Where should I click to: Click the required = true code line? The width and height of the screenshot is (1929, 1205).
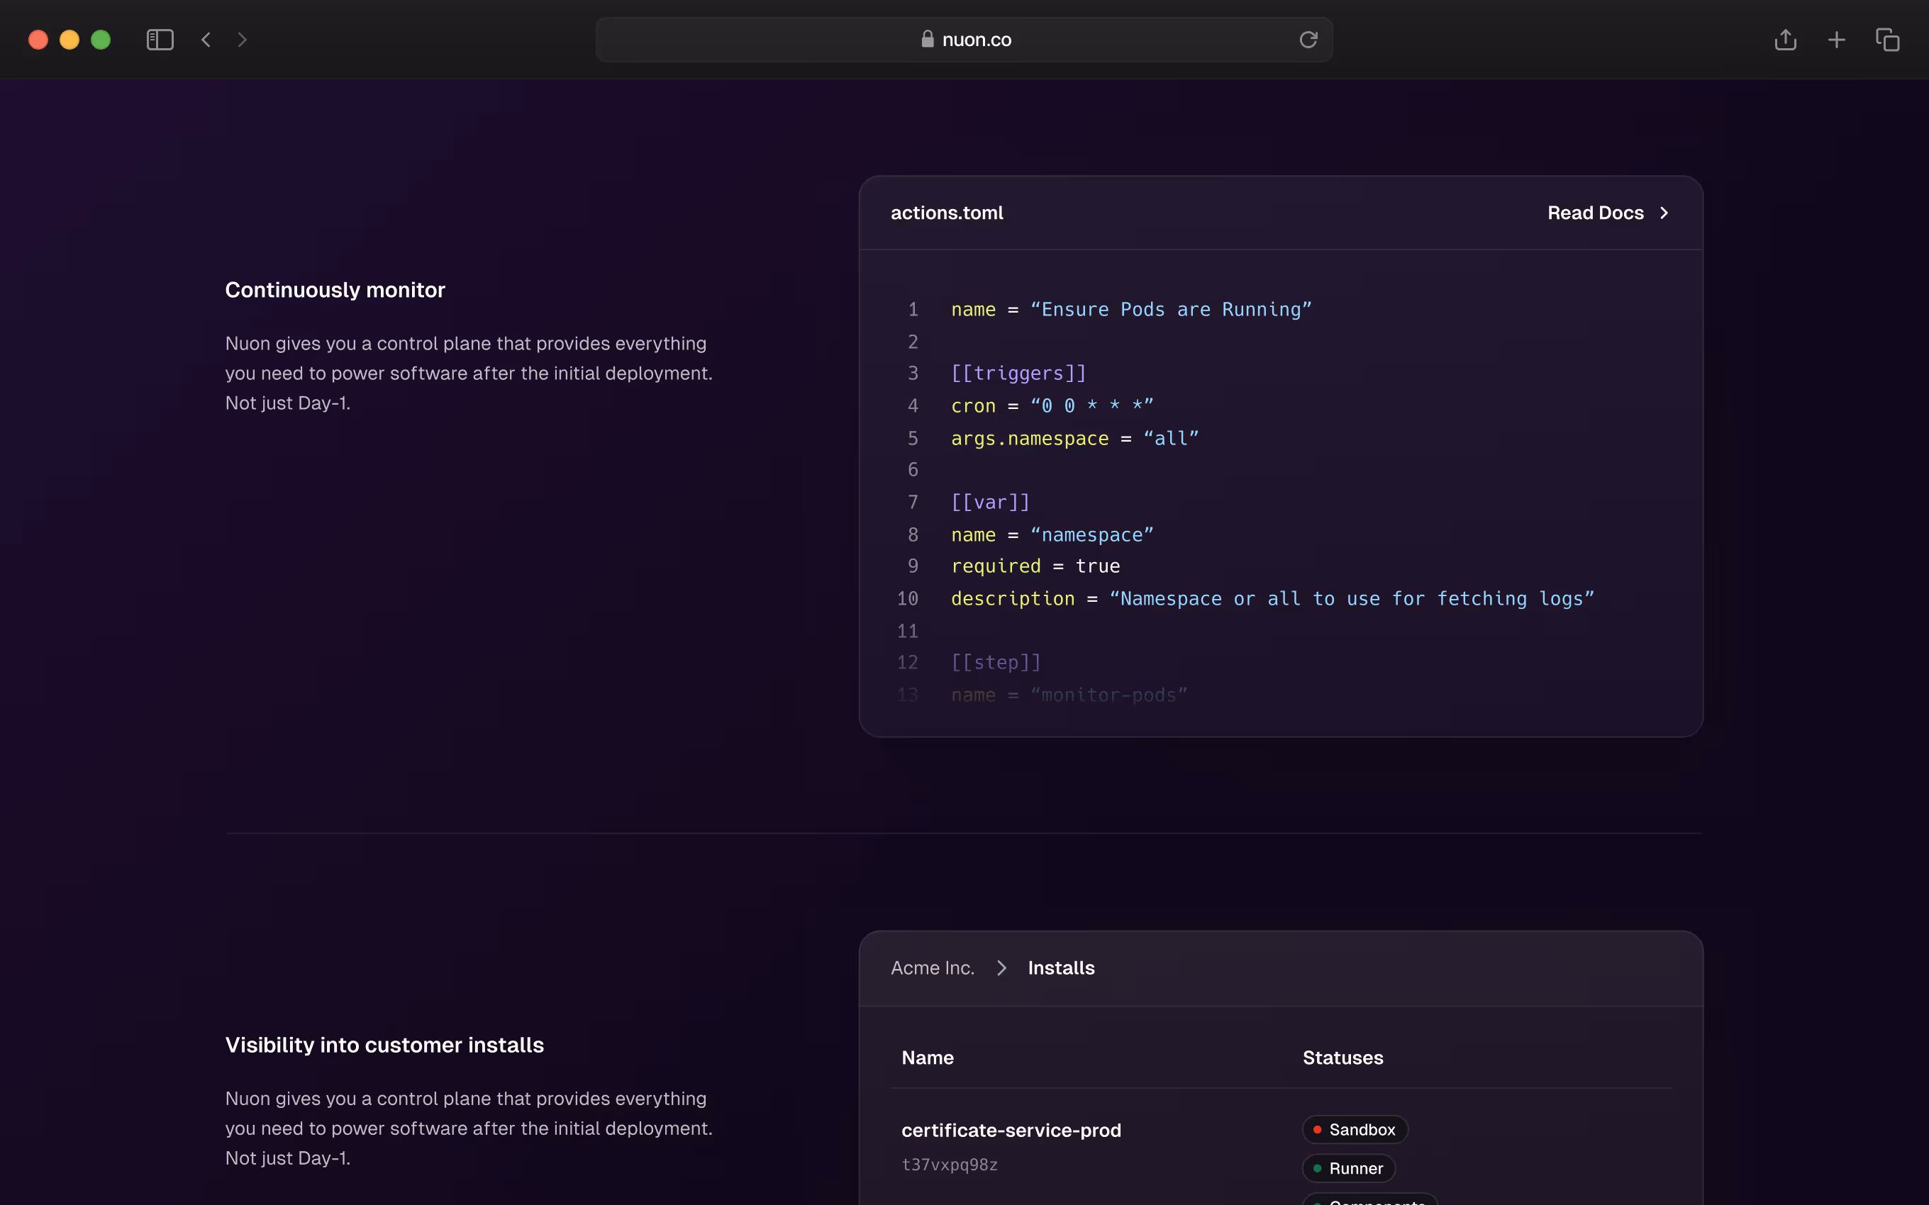click(1035, 566)
